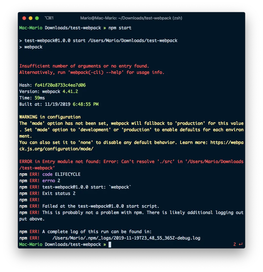263x272 pixels.
Task: Click the built at time 6:48:55 PM
Action: coord(86,104)
